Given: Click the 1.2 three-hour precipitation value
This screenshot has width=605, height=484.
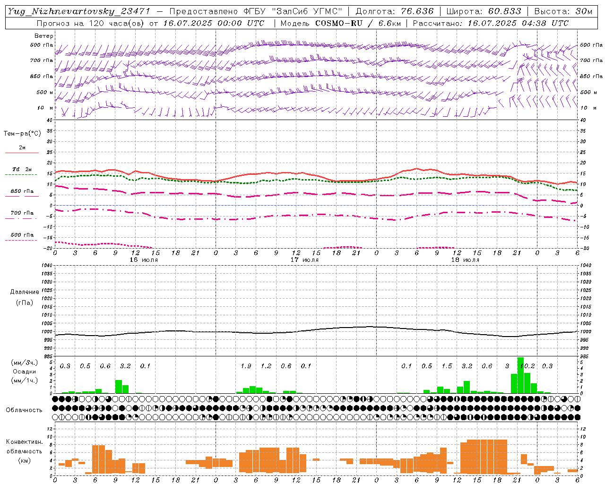Looking at the screenshot, I should (266, 366).
